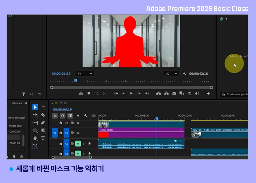256x183 pixels.
Task: Expand hidden panels next to Libraries
Action: click(26, 103)
